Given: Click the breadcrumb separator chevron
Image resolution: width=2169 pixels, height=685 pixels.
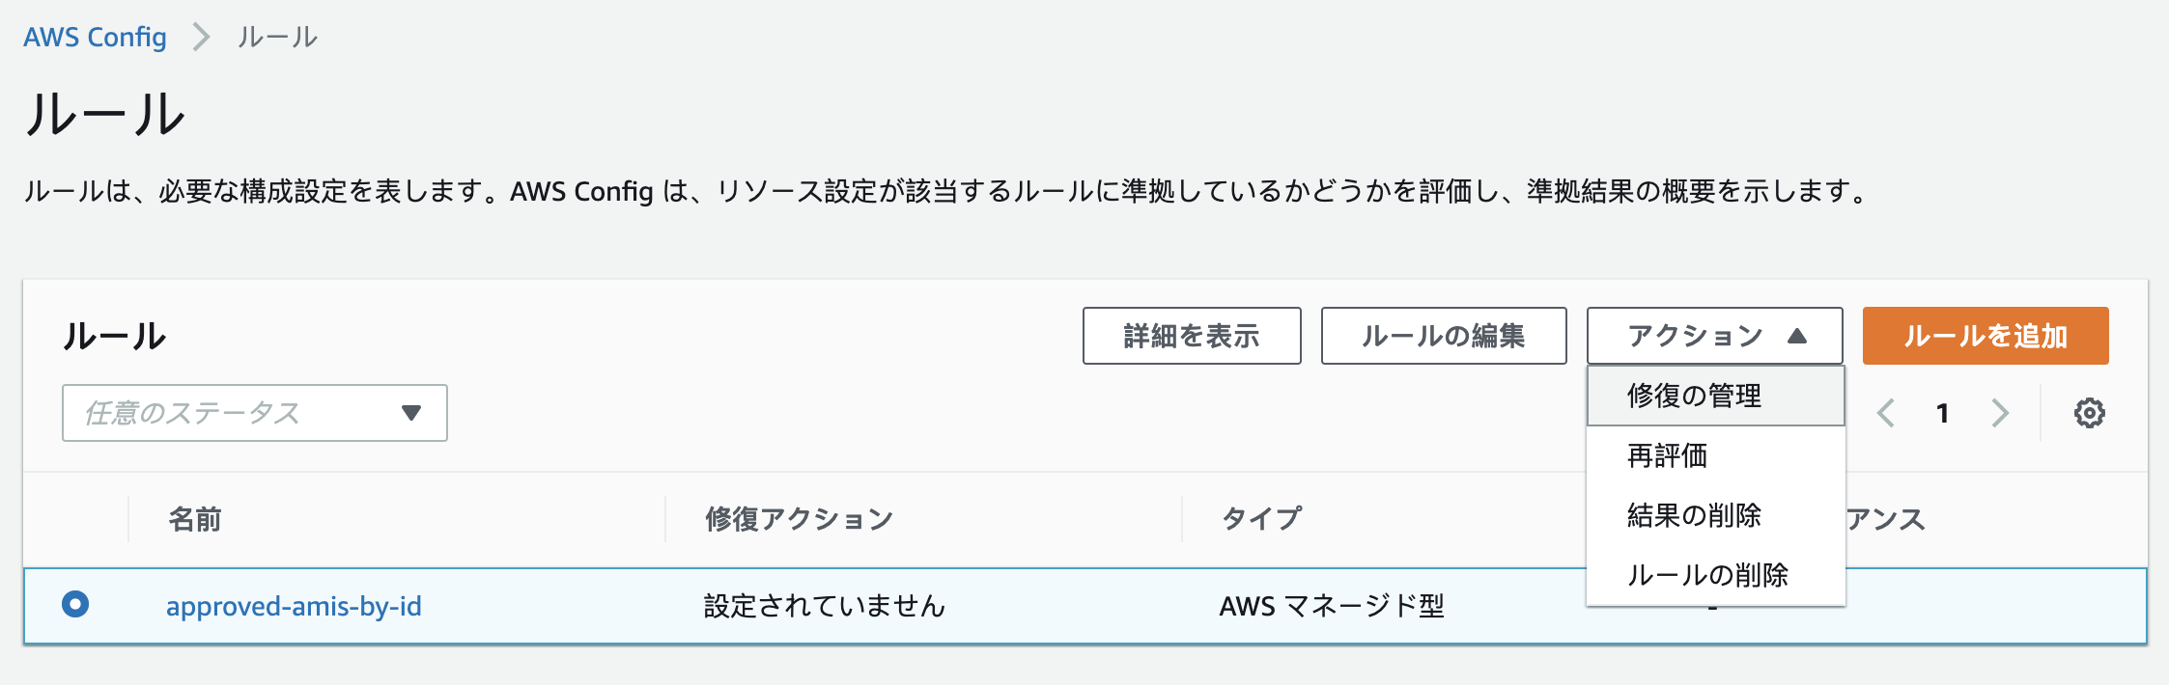Looking at the screenshot, I should 201,37.
